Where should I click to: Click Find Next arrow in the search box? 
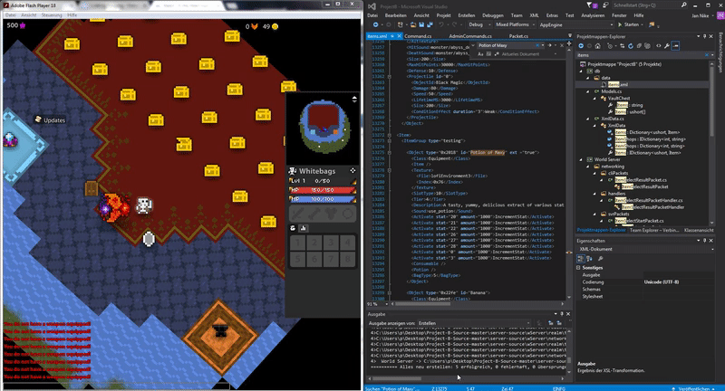pyautogui.click(x=550, y=45)
